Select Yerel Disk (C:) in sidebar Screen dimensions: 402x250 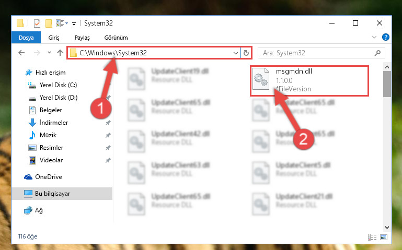coord(52,85)
